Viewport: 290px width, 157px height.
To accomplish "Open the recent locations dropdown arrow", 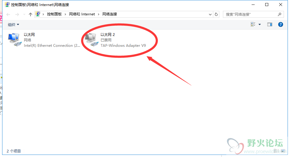I will point(24,14).
